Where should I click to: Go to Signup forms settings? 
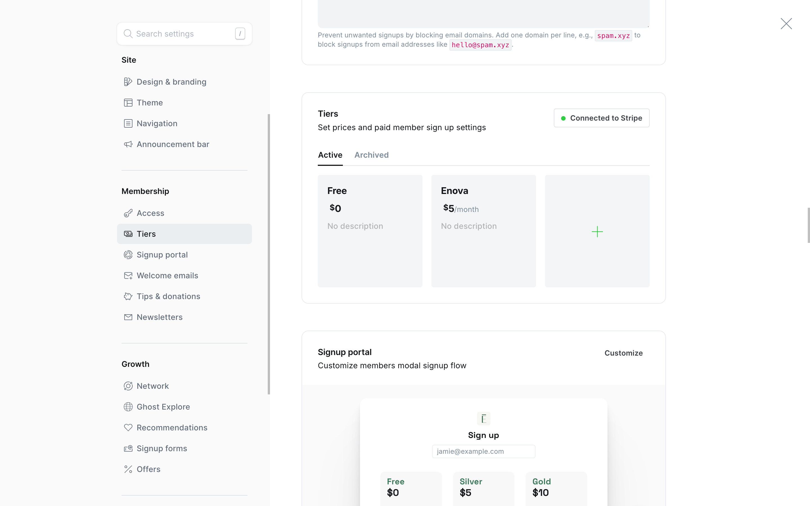click(184, 448)
